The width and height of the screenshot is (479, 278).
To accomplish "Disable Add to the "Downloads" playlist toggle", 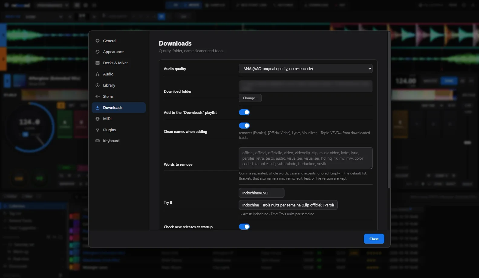I will pyautogui.click(x=244, y=112).
